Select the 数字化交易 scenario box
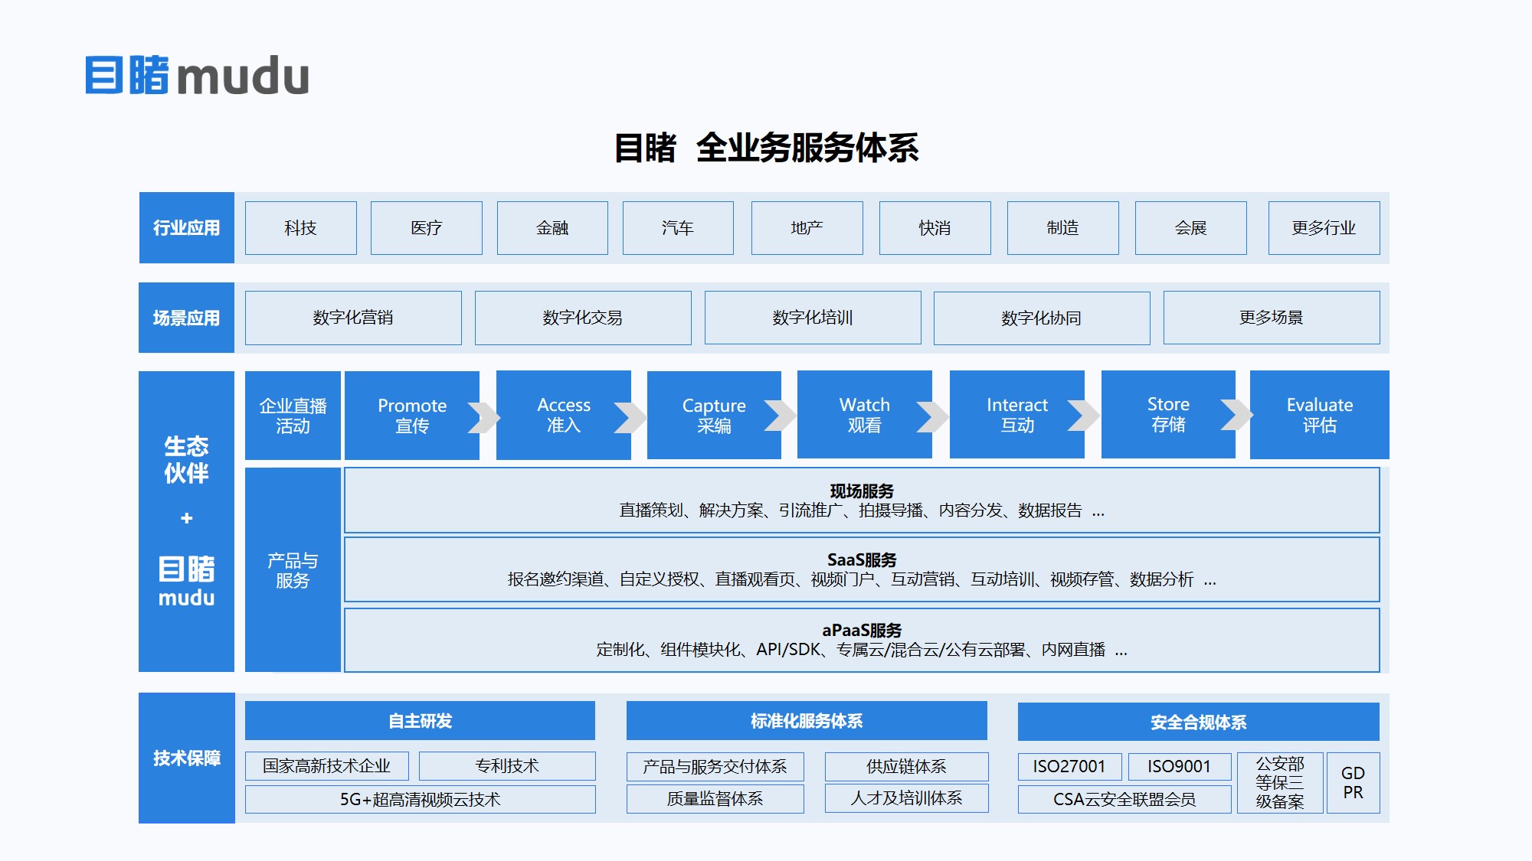Image resolution: width=1532 pixels, height=861 pixels. point(583,318)
